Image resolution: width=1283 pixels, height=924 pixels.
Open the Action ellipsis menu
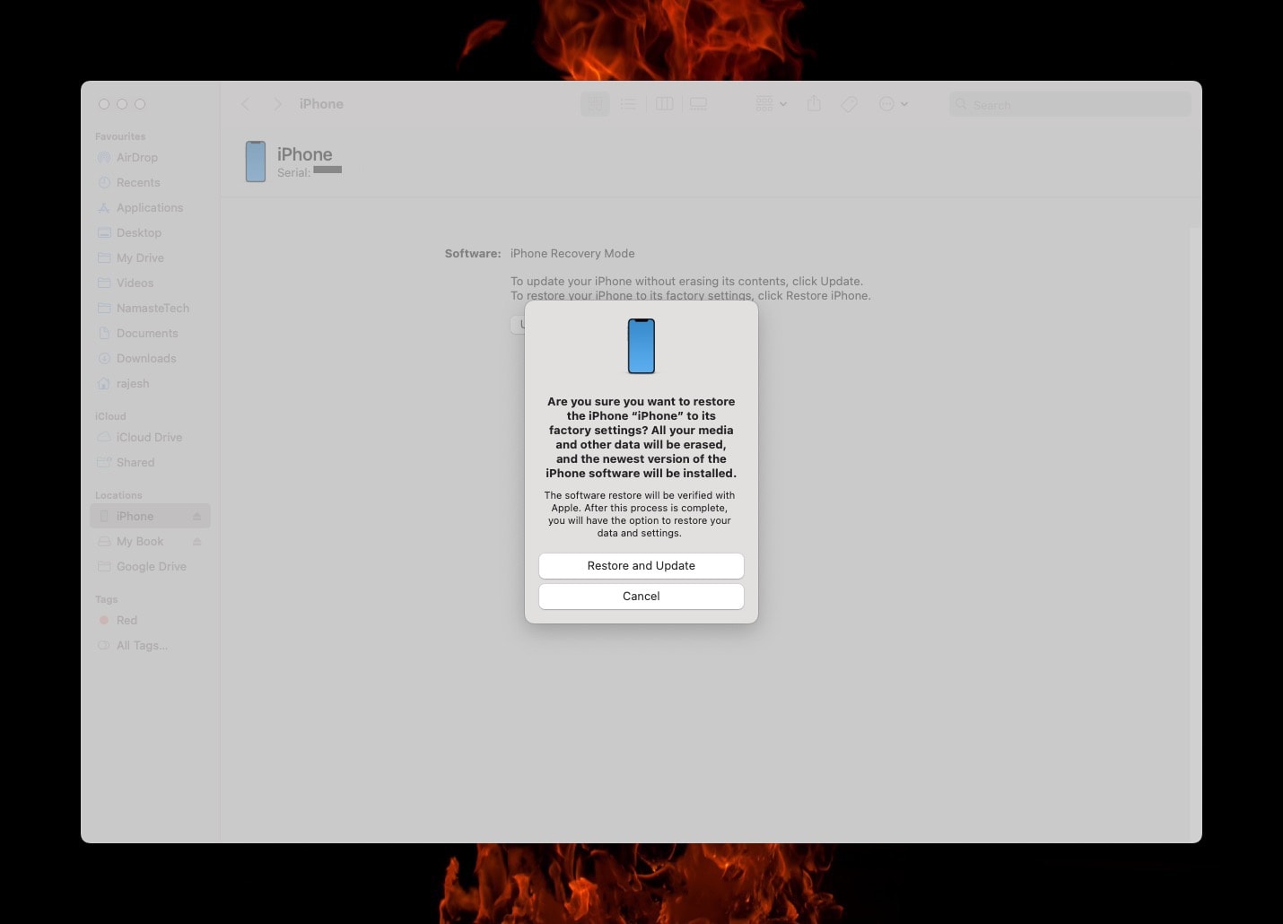tap(893, 104)
